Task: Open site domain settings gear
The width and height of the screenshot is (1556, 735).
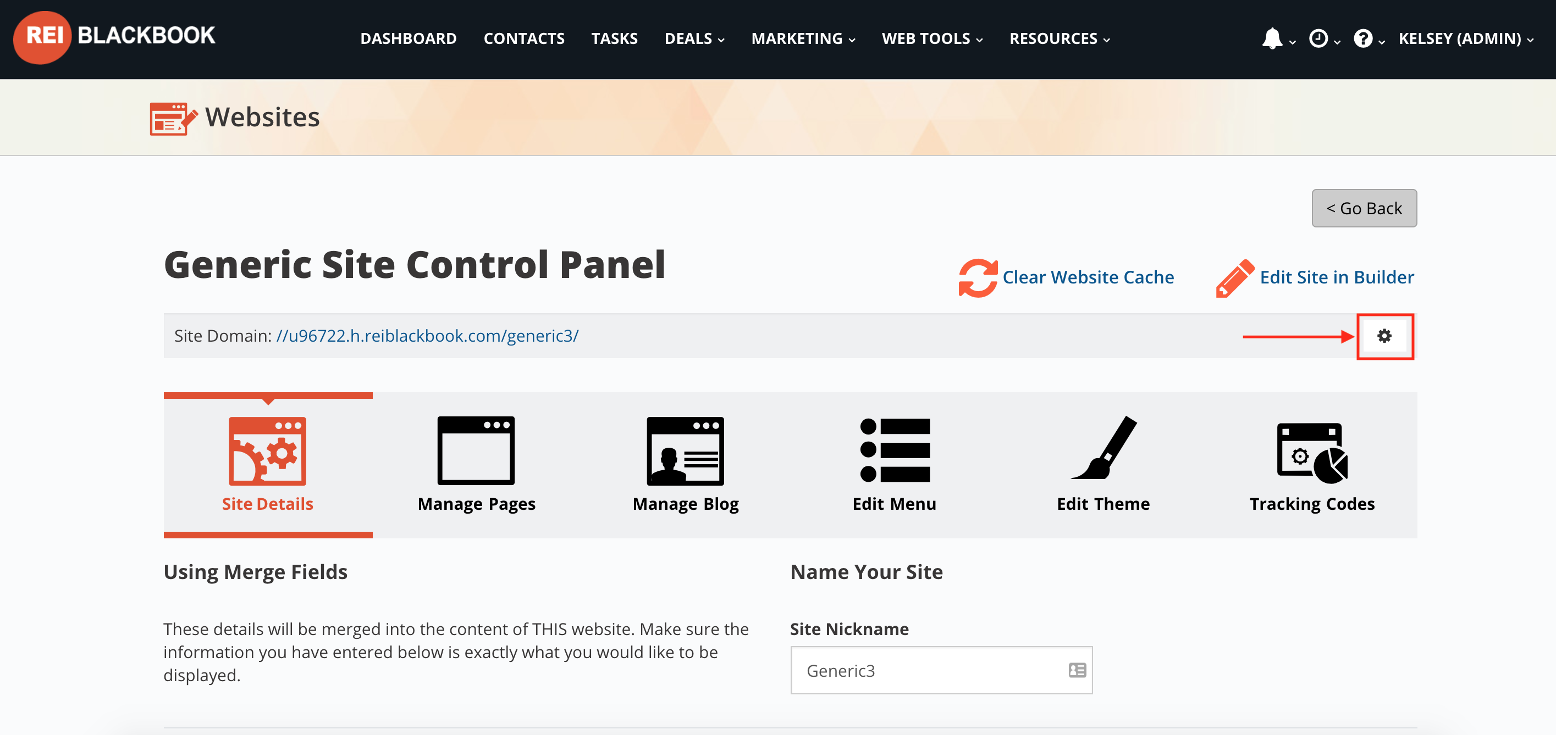Action: [1384, 336]
